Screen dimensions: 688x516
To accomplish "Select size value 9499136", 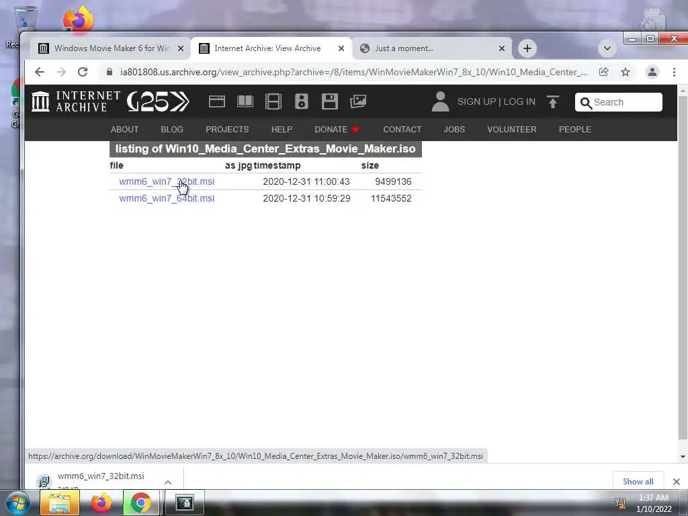I will coord(393,181).
